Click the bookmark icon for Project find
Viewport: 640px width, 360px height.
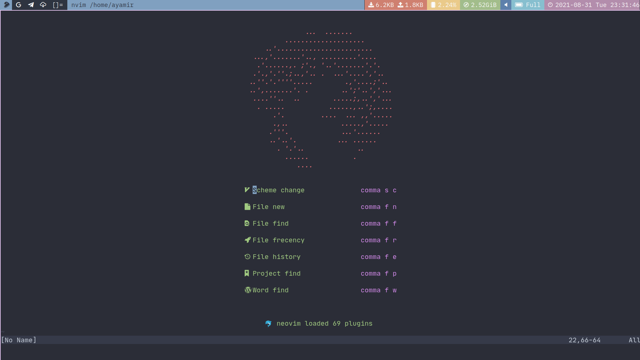click(x=247, y=273)
